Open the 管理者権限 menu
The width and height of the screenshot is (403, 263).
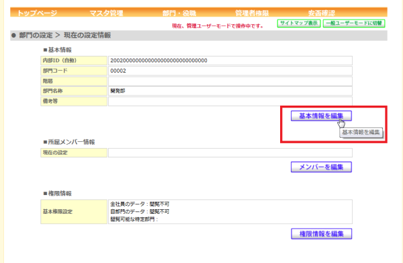pyautogui.click(x=252, y=13)
